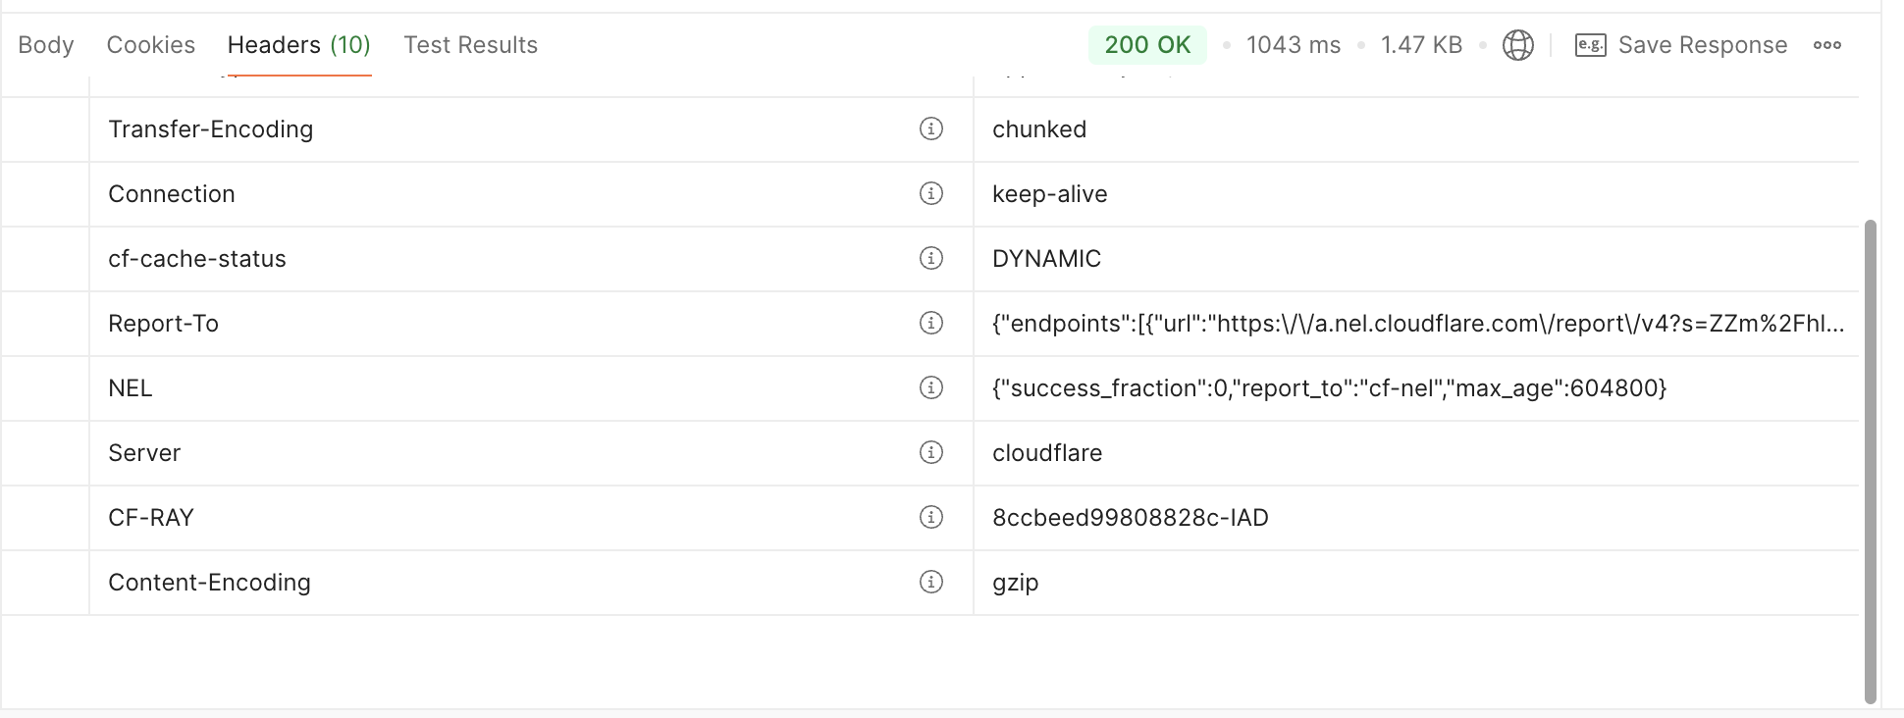Click info icon for Server header
The image size is (1904, 718).
click(x=930, y=452)
